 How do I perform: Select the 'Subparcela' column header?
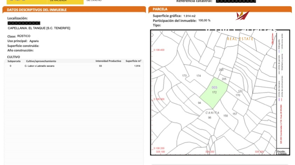14,61
